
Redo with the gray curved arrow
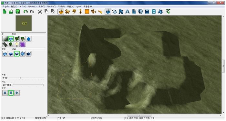32,12
